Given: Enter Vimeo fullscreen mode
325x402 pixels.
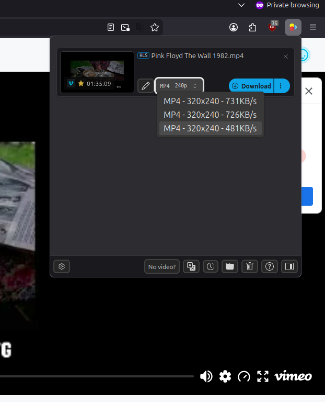Looking at the screenshot, I should pos(263,376).
